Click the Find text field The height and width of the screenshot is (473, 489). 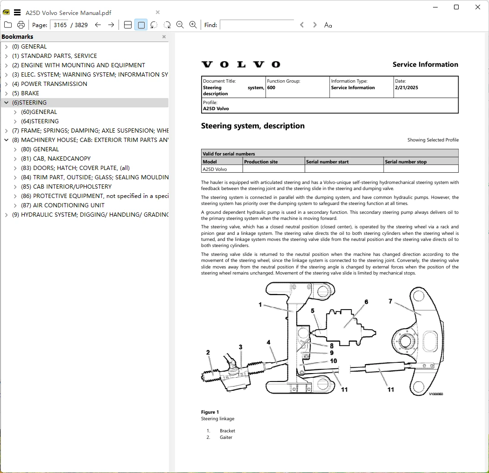(257, 25)
